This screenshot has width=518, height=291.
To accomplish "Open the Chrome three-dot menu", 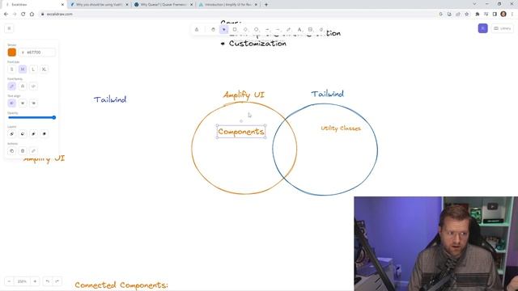I will [x=512, y=15].
